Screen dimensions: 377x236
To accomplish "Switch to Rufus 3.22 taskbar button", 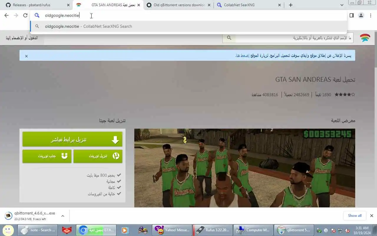I will click(213, 230).
